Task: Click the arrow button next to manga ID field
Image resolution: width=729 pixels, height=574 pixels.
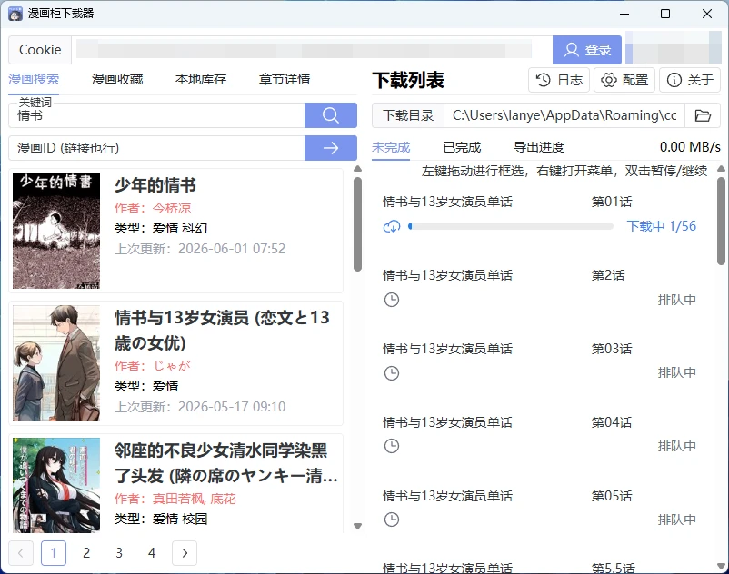Action: (331, 148)
